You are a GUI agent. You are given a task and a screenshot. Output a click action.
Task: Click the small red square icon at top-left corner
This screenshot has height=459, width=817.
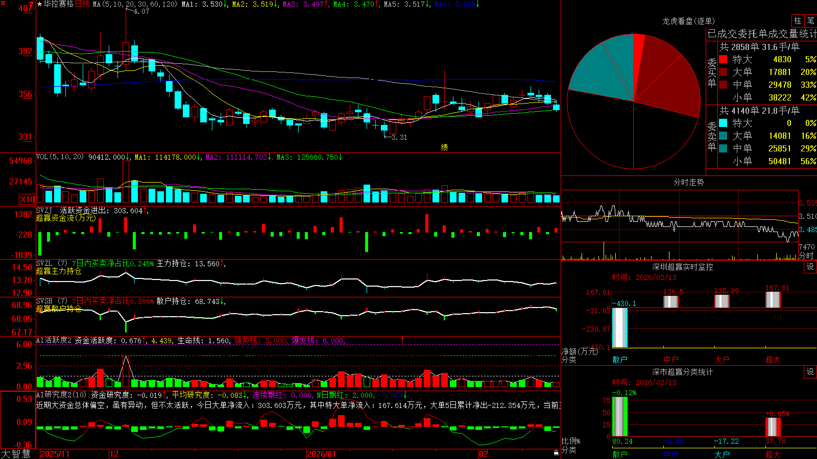(3, 3)
